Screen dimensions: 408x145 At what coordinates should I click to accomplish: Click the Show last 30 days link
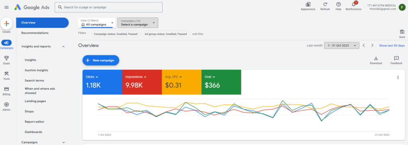[x=392, y=46]
